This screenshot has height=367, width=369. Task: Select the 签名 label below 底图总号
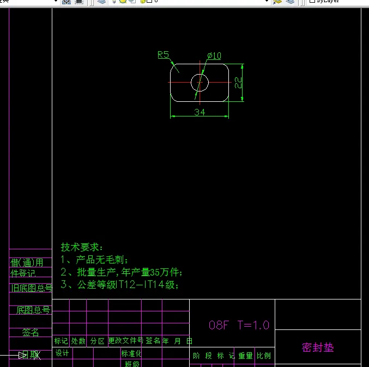30,332
